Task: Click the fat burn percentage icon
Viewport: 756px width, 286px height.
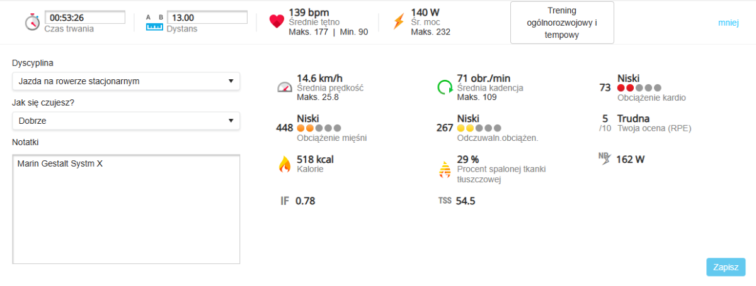Action: pyautogui.click(x=445, y=170)
